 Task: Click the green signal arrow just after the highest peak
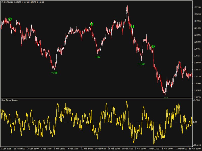(x=133, y=26)
